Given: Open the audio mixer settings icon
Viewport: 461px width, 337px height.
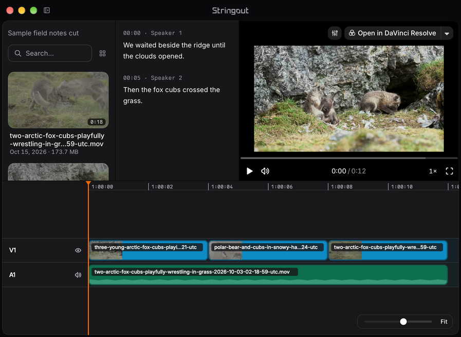Looking at the screenshot, I should click(x=335, y=33).
